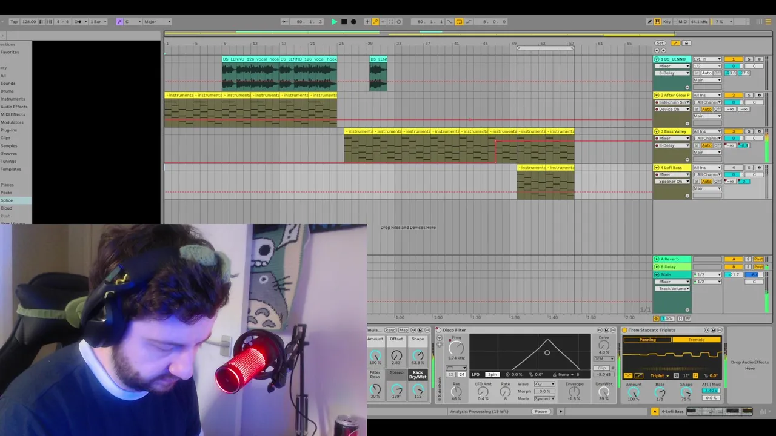Click the Stop transport button

point(344,22)
